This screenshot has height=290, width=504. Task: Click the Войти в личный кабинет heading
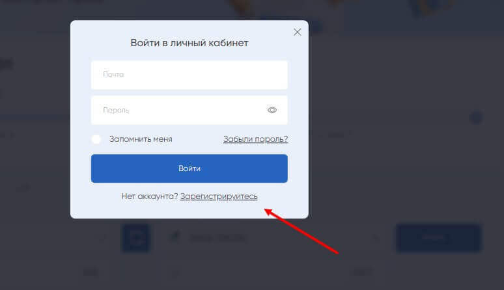(189, 43)
